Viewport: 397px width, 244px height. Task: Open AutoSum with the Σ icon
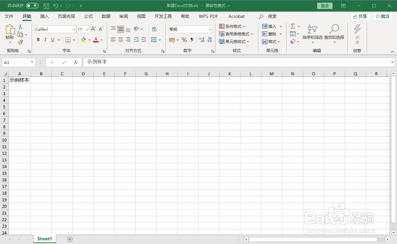(x=293, y=26)
